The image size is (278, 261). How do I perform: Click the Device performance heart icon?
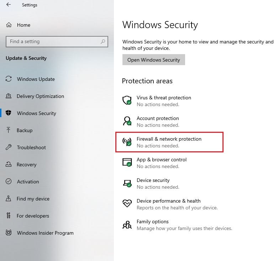coord(127,203)
